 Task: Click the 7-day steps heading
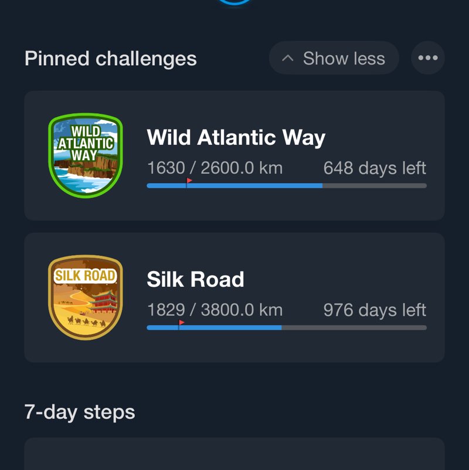[80, 412]
